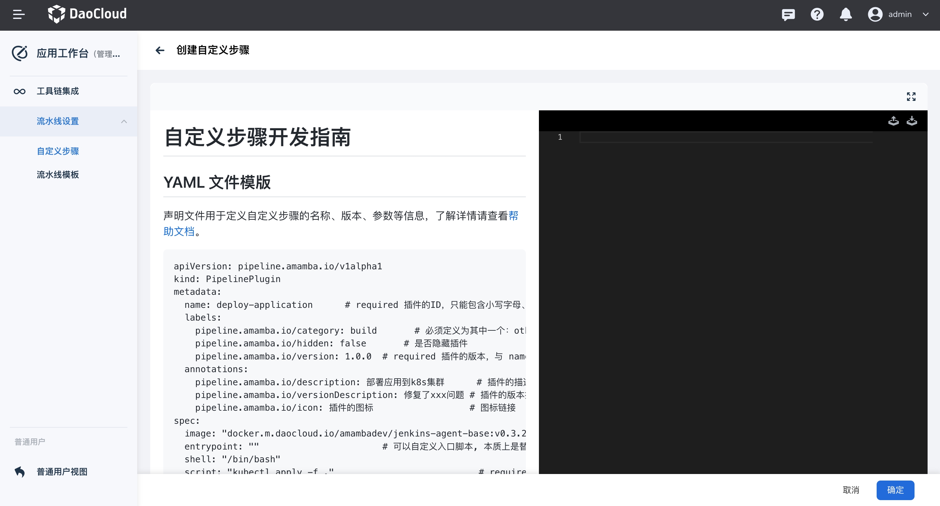The height and width of the screenshot is (506, 940).
Task: Click the upload YAML file icon
Action: click(x=893, y=121)
